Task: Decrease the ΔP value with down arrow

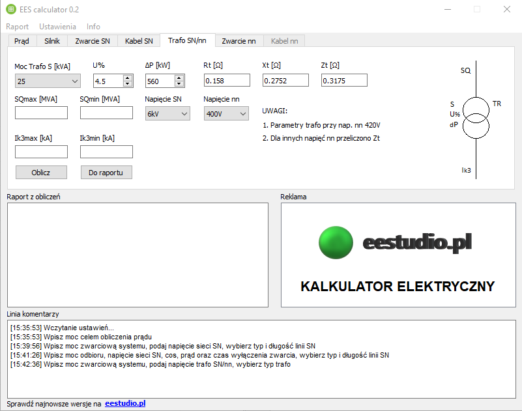Action: tap(179, 84)
